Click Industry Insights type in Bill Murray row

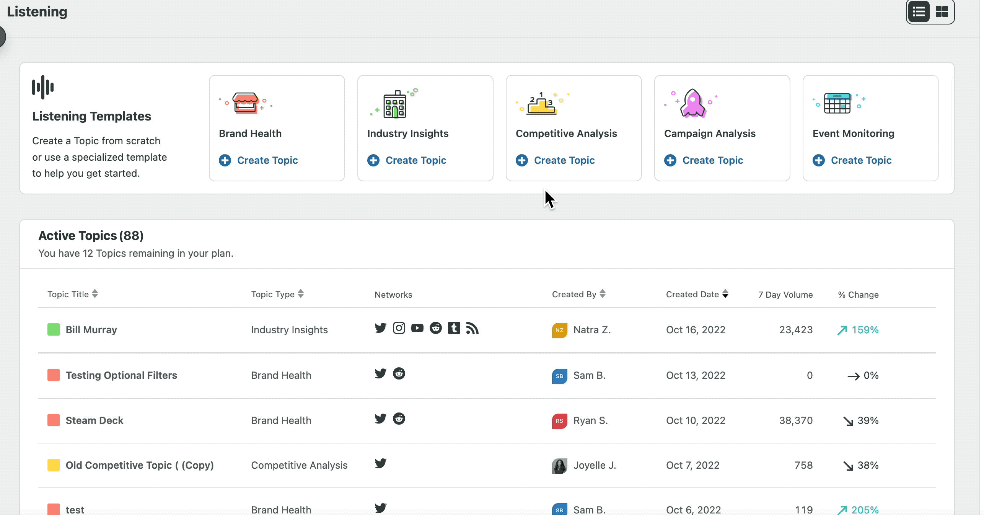point(289,330)
